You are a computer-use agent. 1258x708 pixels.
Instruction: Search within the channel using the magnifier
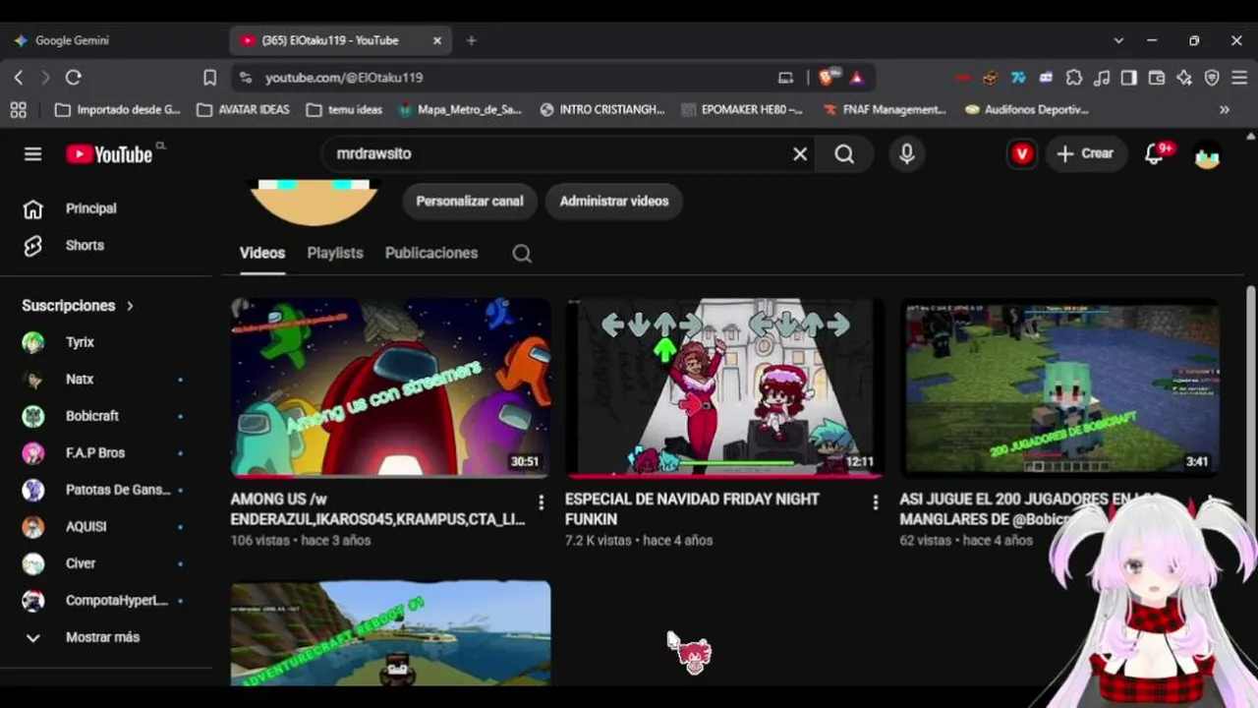tap(522, 254)
